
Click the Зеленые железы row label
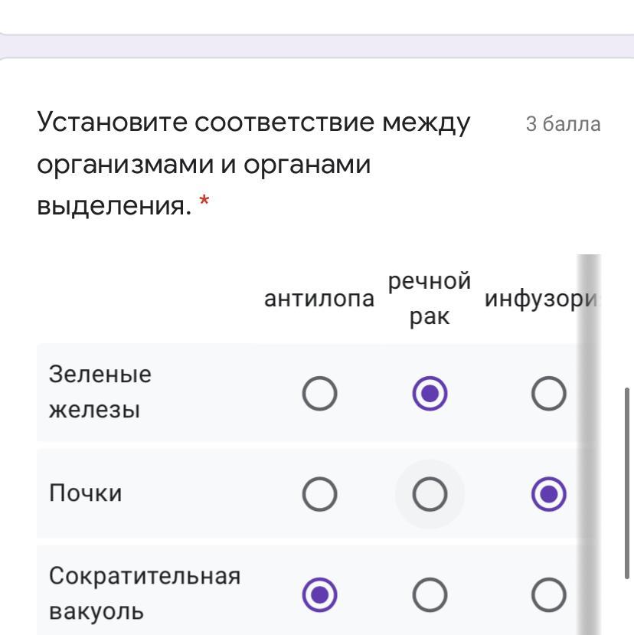(x=100, y=392)
